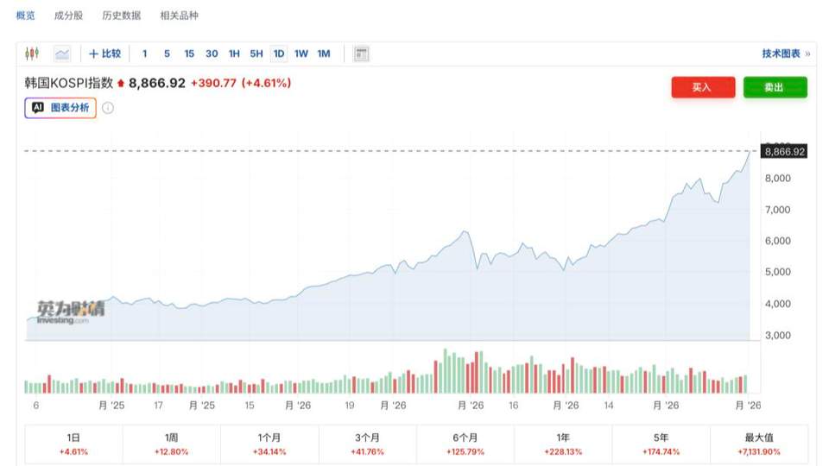Click the AI badge in 图表分析
Image resolution: width=829 pixels, height=466 pixels.
(x=38, y=108)
